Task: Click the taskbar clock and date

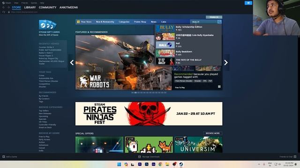Action: [x=289, y=164]
